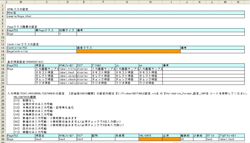Select cell containing sample/Hoge.html

tap(126, 16)
